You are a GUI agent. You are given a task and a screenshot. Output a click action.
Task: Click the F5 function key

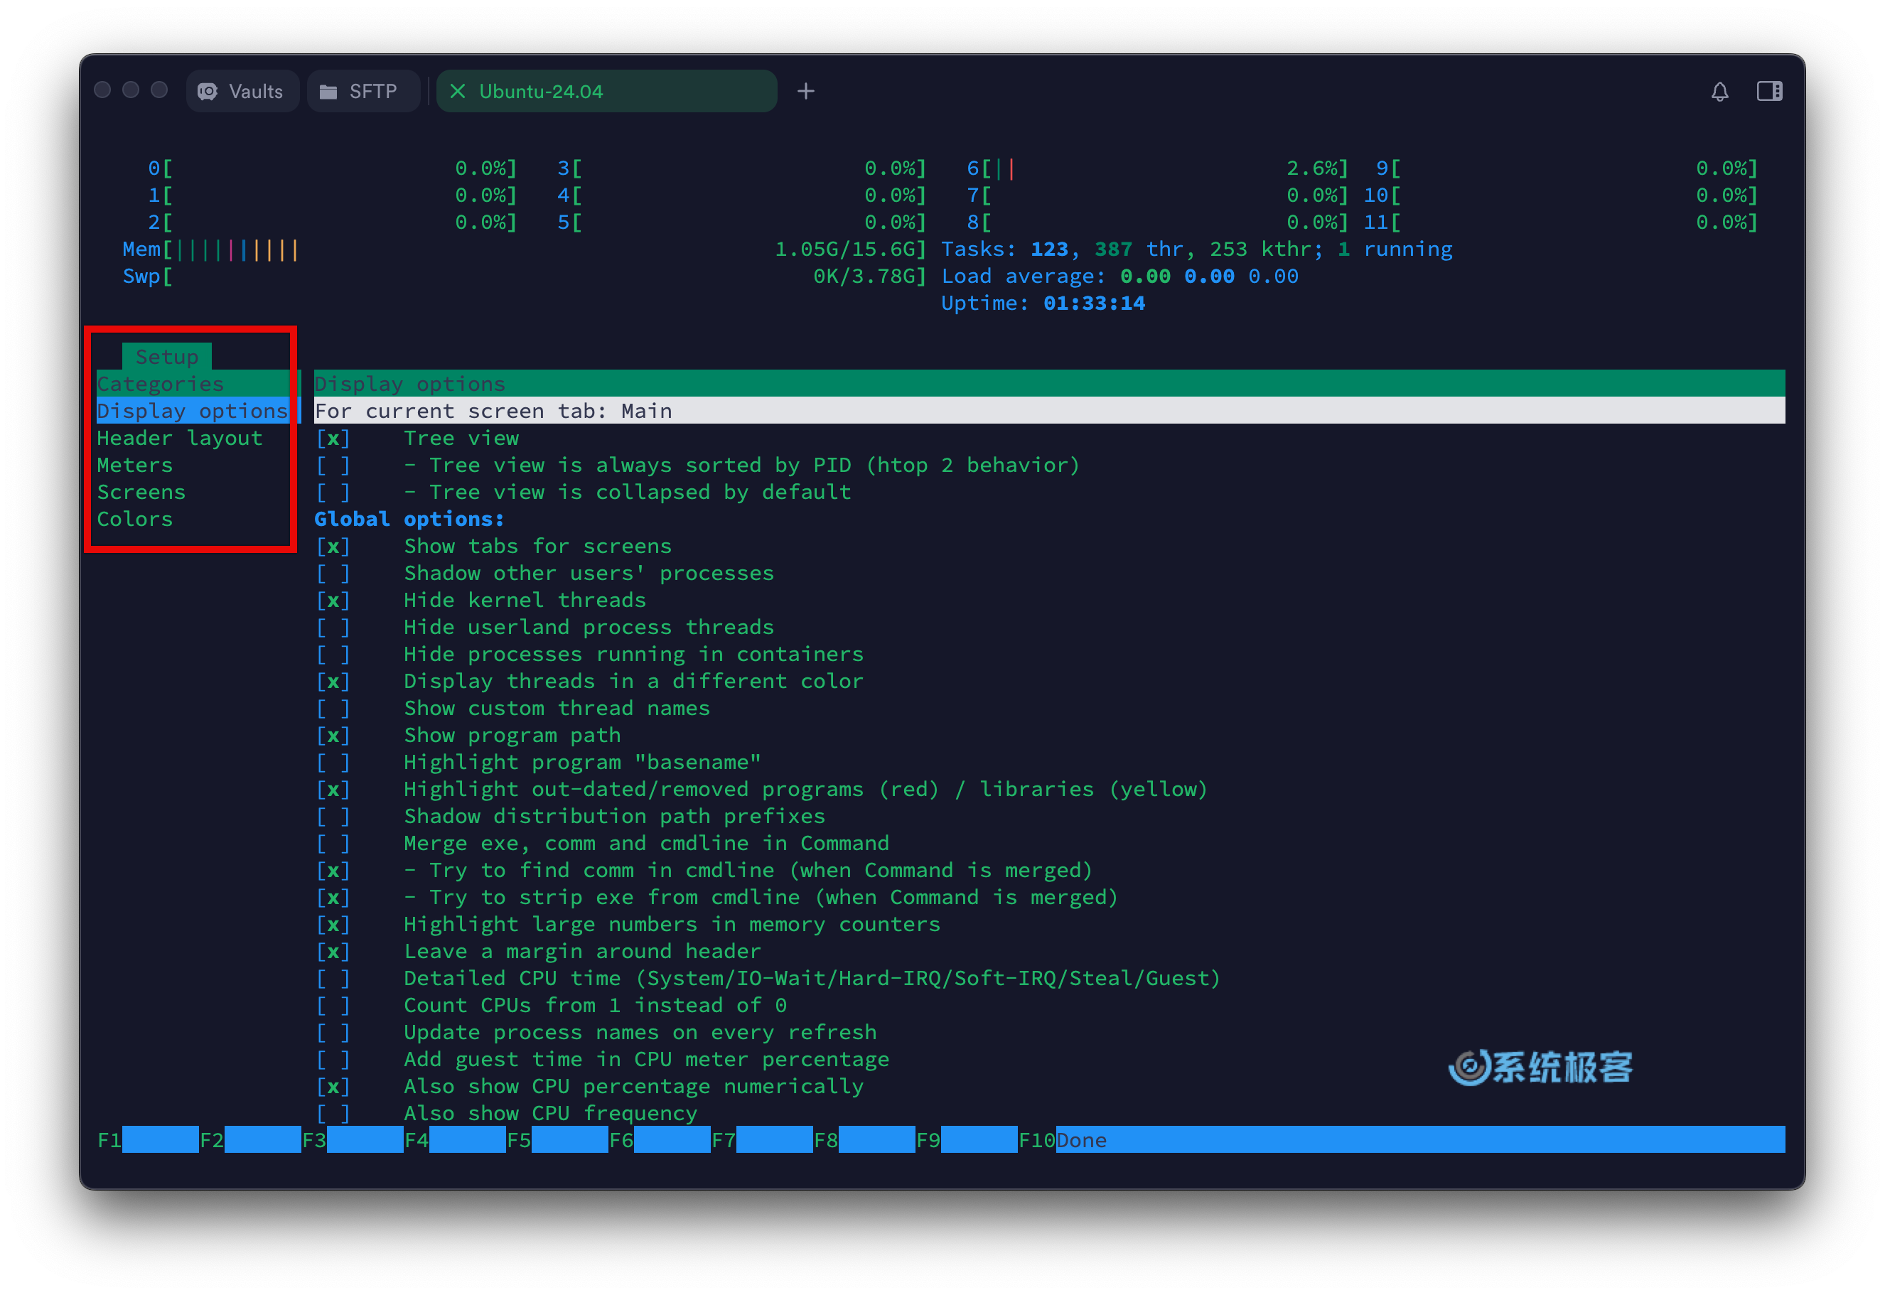557,1140
